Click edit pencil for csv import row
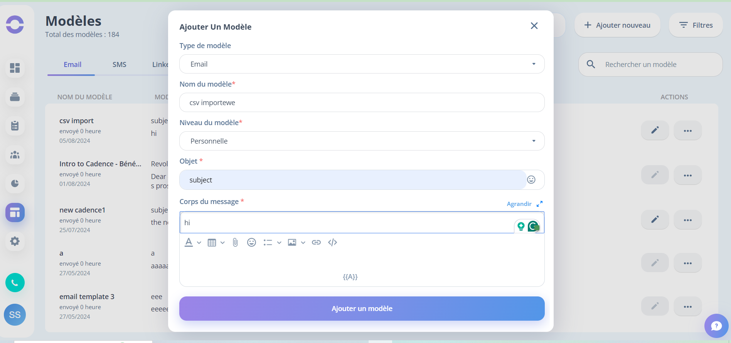The width and height of the screenshot is (731, 343). point(655,130)
